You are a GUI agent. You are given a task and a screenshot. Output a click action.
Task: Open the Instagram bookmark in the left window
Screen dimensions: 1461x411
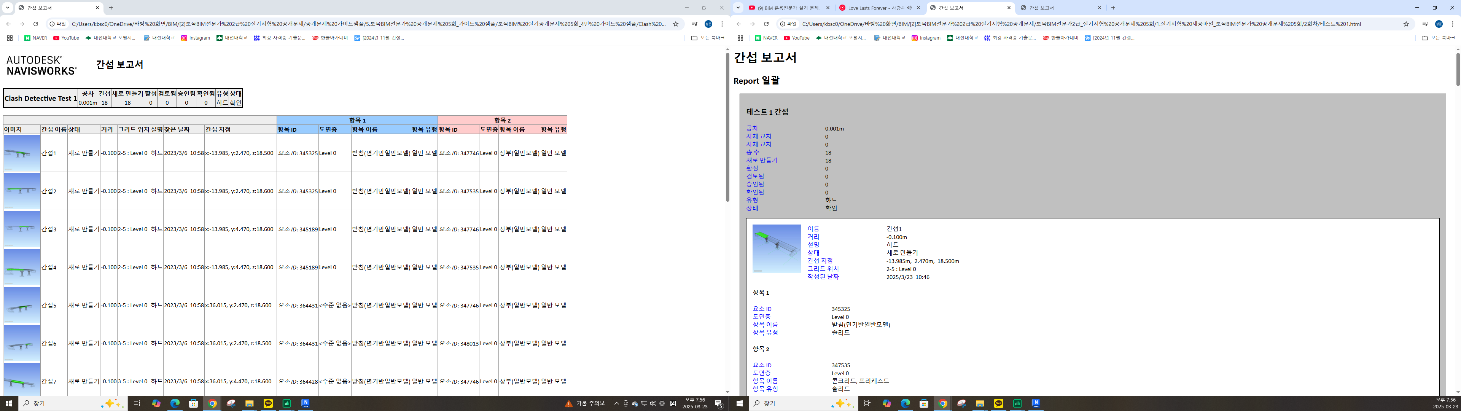(x=195, y=38)
